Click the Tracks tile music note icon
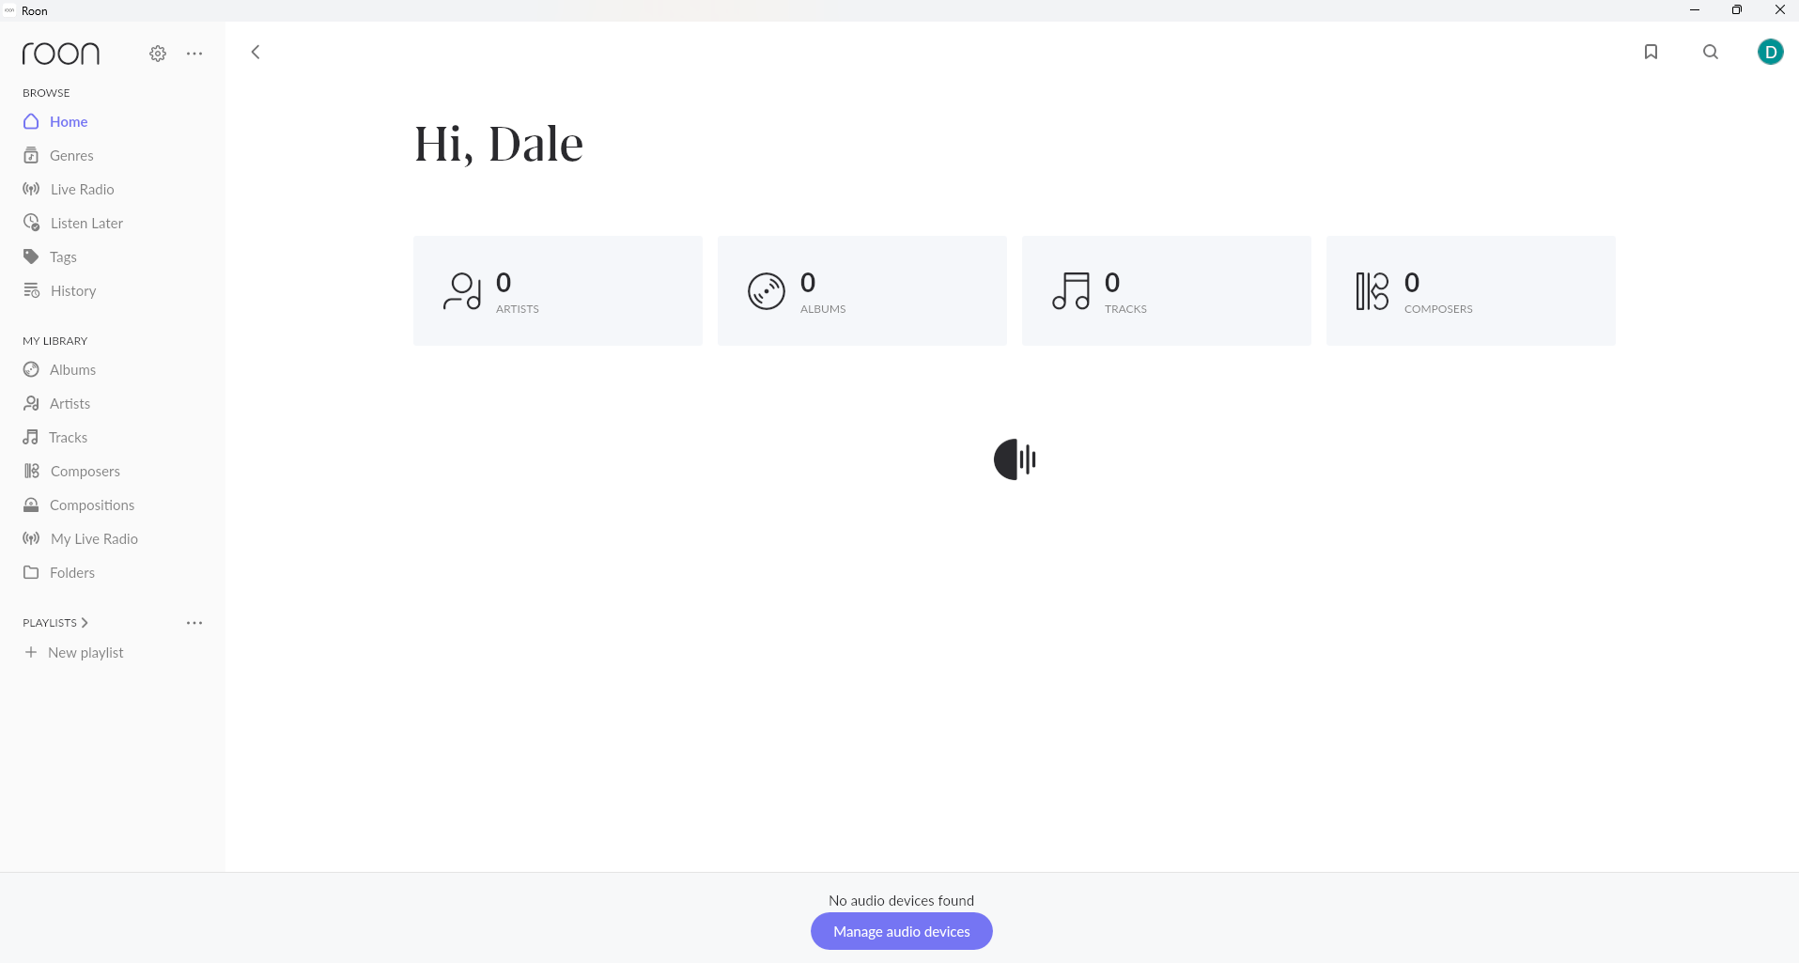 click(x=1071, y=291)
